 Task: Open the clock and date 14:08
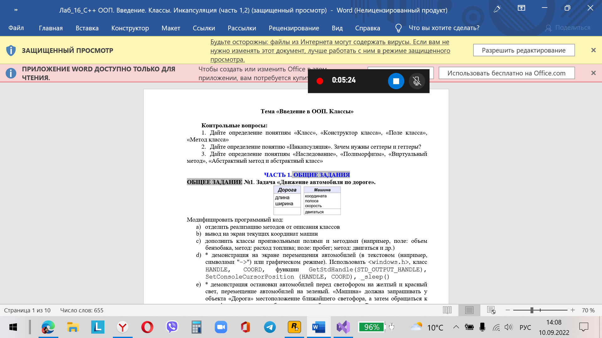point(554,327)
